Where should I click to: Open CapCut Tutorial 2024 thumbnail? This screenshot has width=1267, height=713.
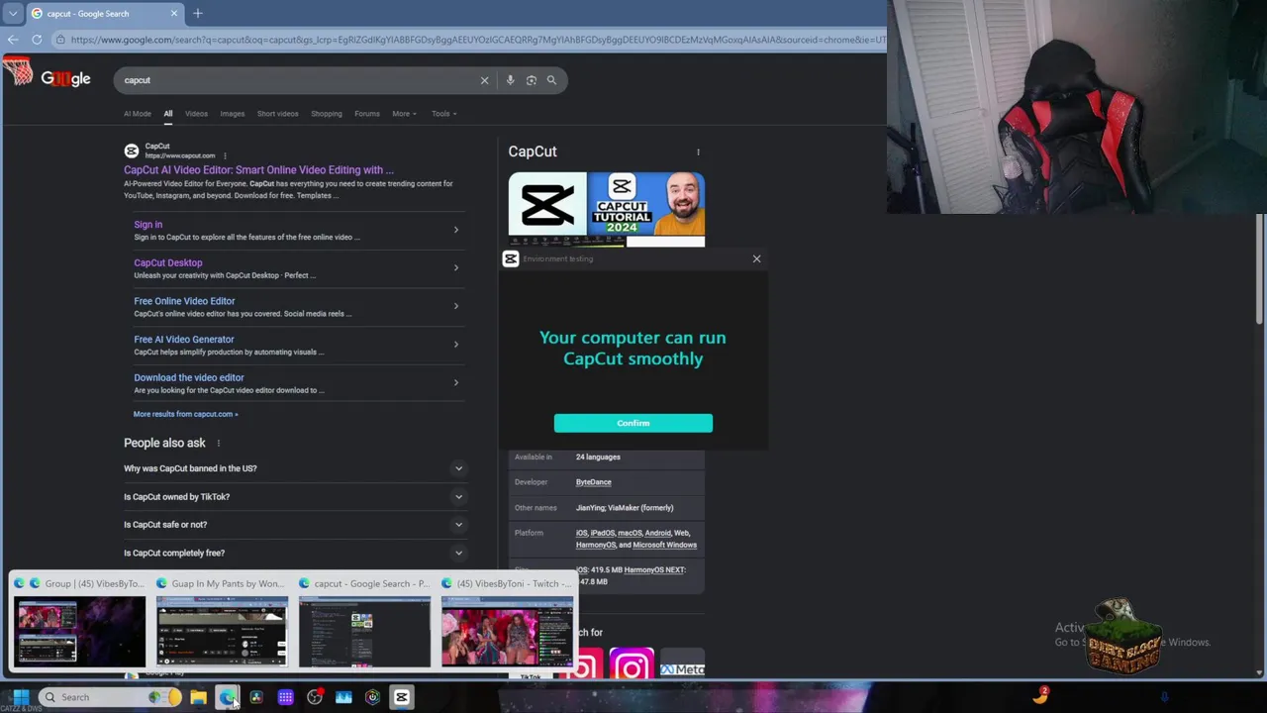(646, 204)
